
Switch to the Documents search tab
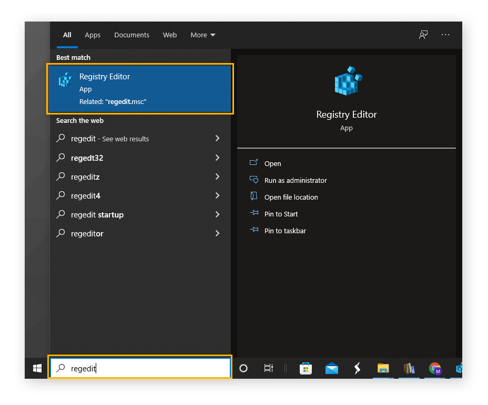pos(131,35)
